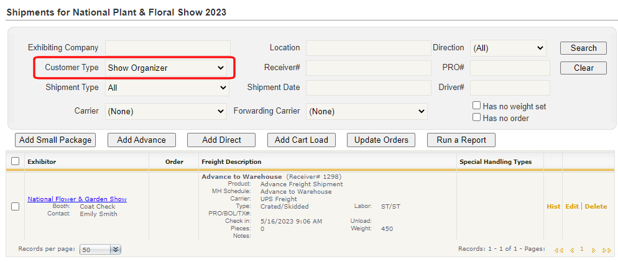Image resolution: width=618 pixels, height=262 pixels.
Task: Open the Direction dropdown
Action: pyautogui.click(x=508, y=48)
